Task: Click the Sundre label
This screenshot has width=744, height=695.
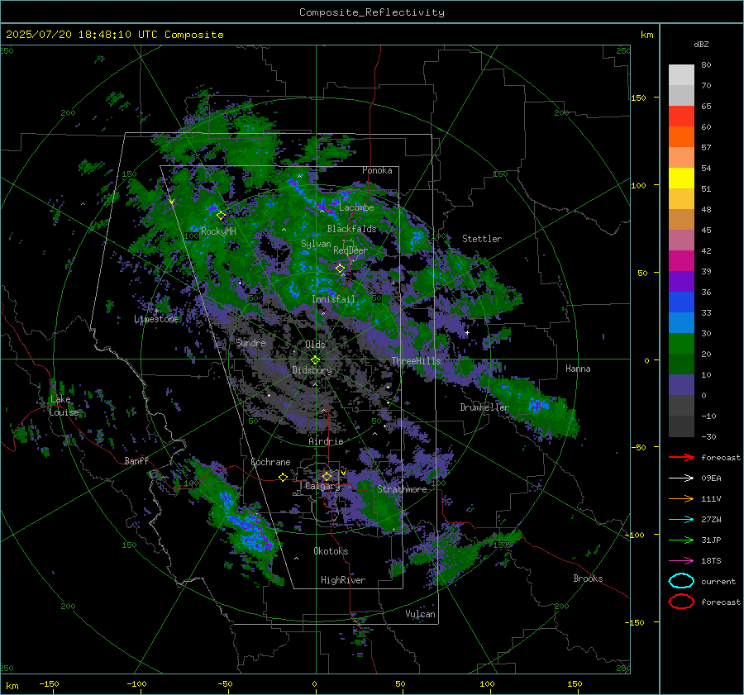Action: (250, 342)
